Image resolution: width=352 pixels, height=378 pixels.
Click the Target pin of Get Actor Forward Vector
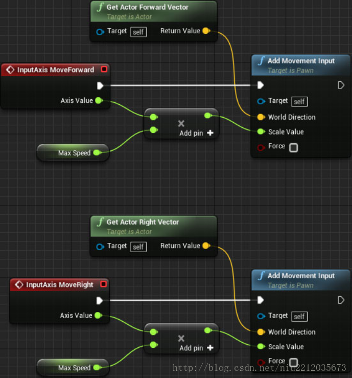point(100,32)
